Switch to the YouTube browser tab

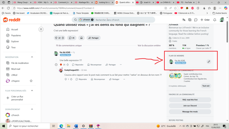(186, 3)
